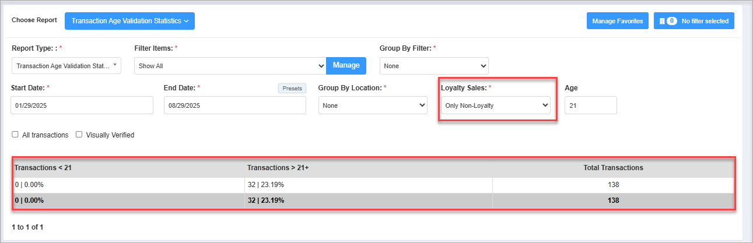The image size is (753, 243).
Task: Expand the Report Type dropdown
Action: tap(66, 66)
